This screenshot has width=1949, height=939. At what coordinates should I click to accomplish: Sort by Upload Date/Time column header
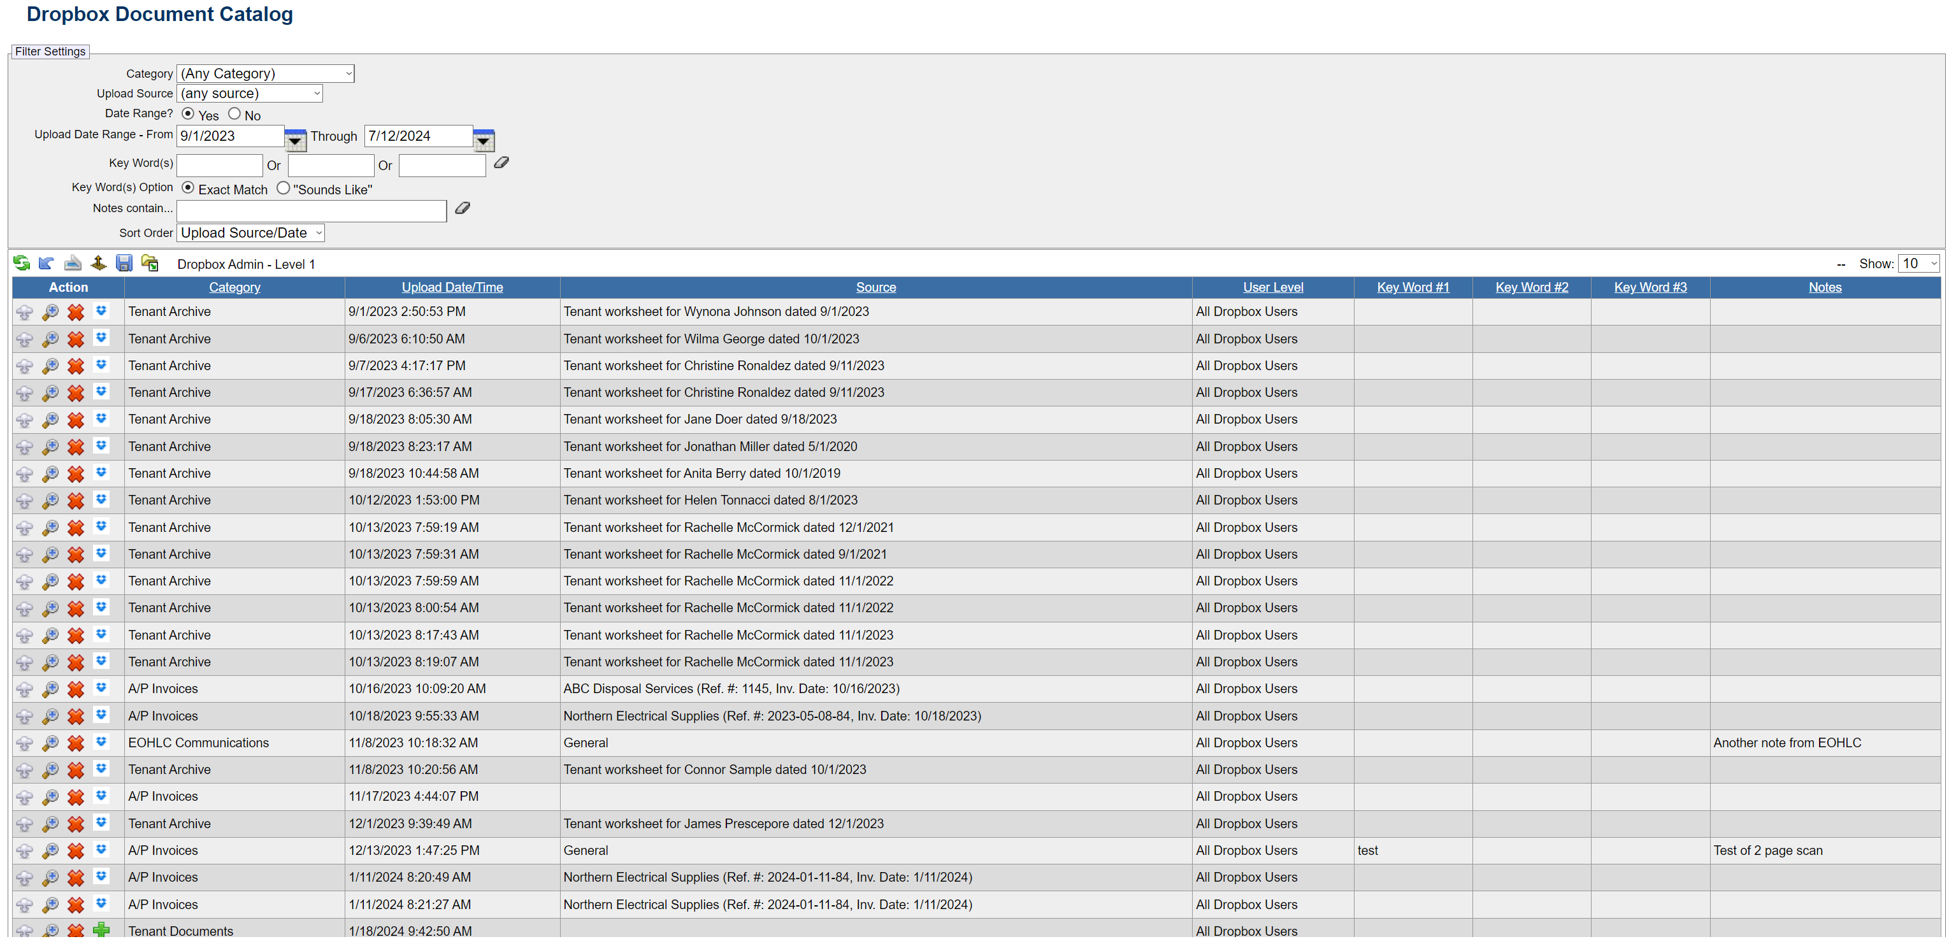tap(452, 287)
